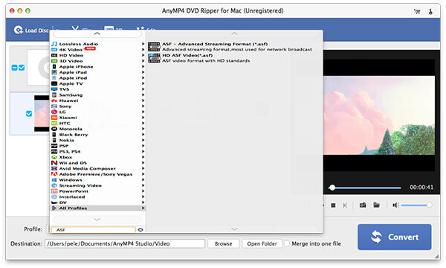446x268 pixels.
Task: Click the PSP category icon
Action: 54,146
